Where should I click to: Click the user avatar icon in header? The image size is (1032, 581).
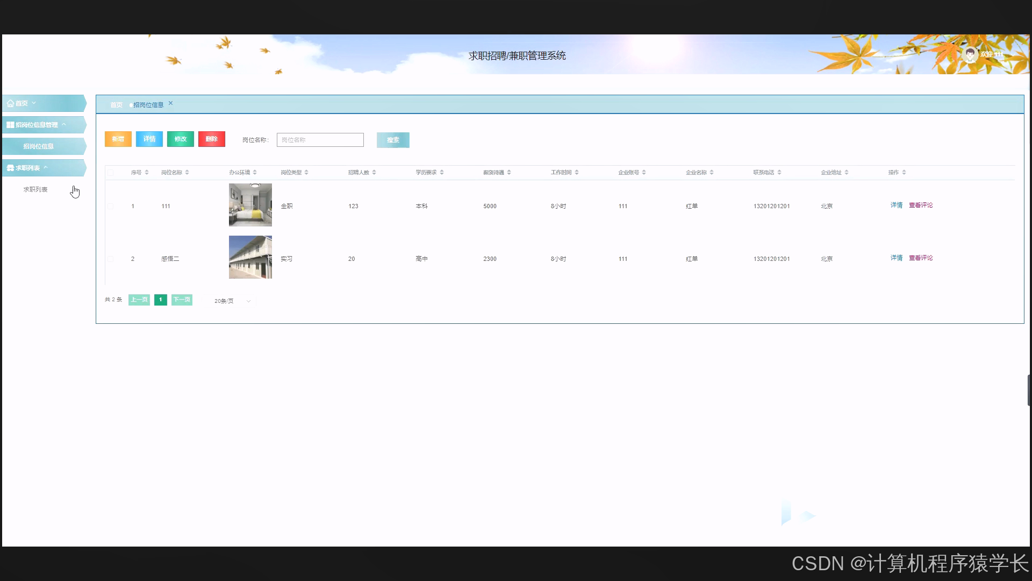(x=970, y=54)
